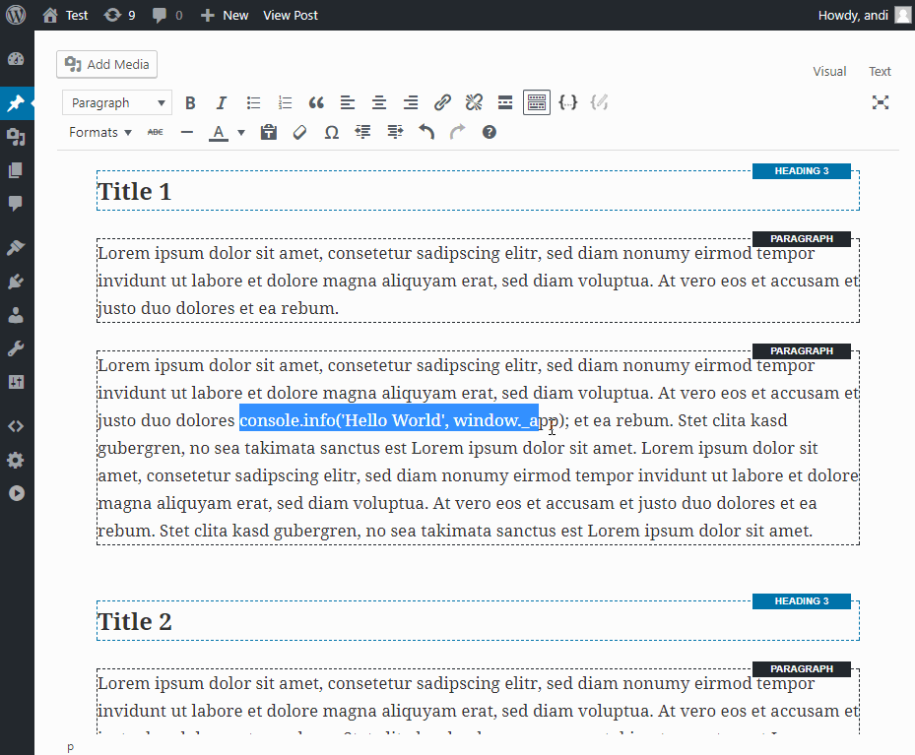Insert code with the curly braces button

567,103
